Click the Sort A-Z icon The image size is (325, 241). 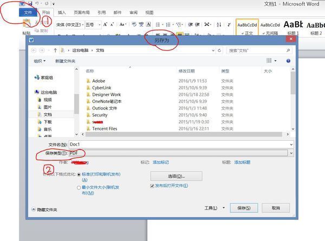click(x=219, y=25)
